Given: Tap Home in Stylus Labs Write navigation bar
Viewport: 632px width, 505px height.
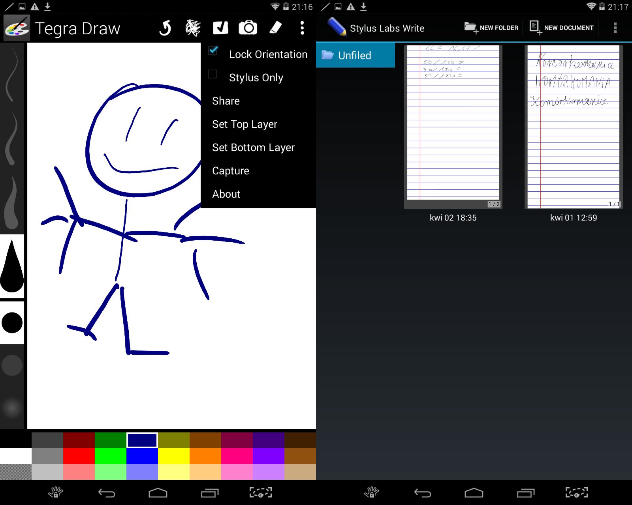Looking at the screenshot, I should [x=474, y=493].
